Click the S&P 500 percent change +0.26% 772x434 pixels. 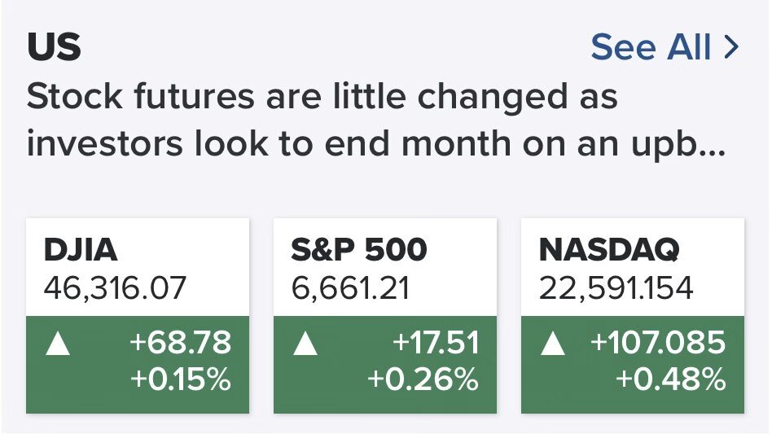(423, 379)
